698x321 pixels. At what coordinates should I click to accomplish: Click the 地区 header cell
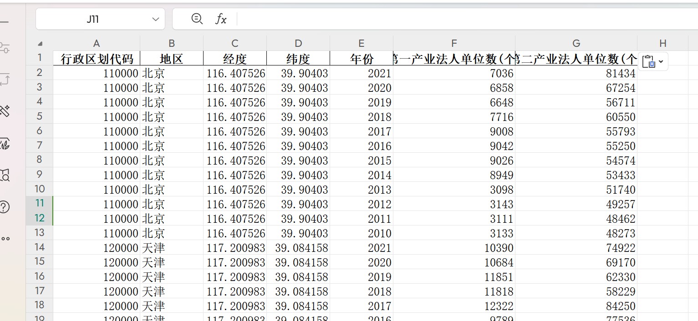[x=171, y=59]
